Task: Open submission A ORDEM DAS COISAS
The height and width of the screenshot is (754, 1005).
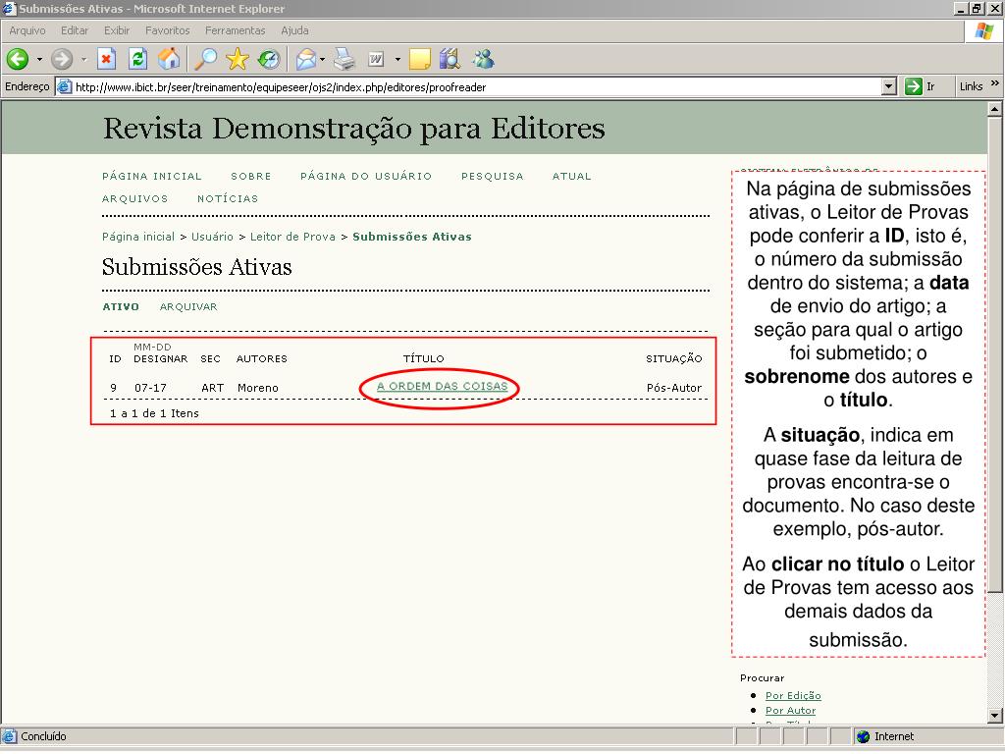Action: 443,386
